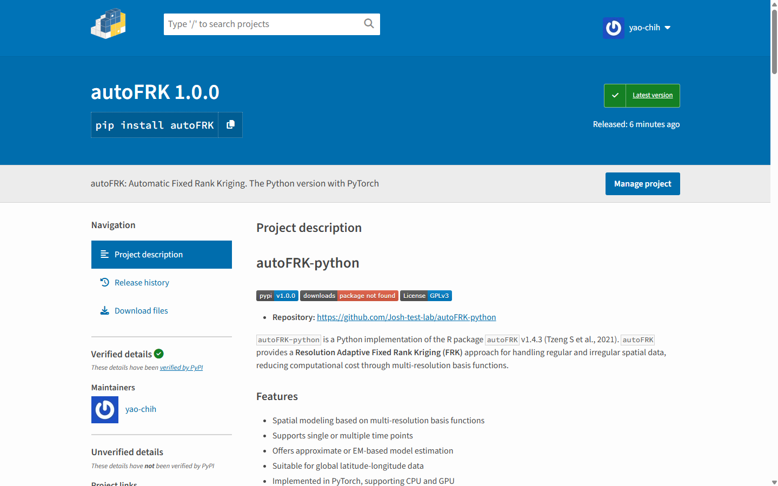Click the pypi v1.0.0 badge
The height and width of the screenshot is (486, 778).
pos(277,296)
